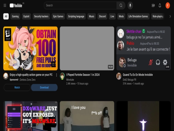
Task: Go to Didi2 Beluga FR channel name
Action: [130, 80]
